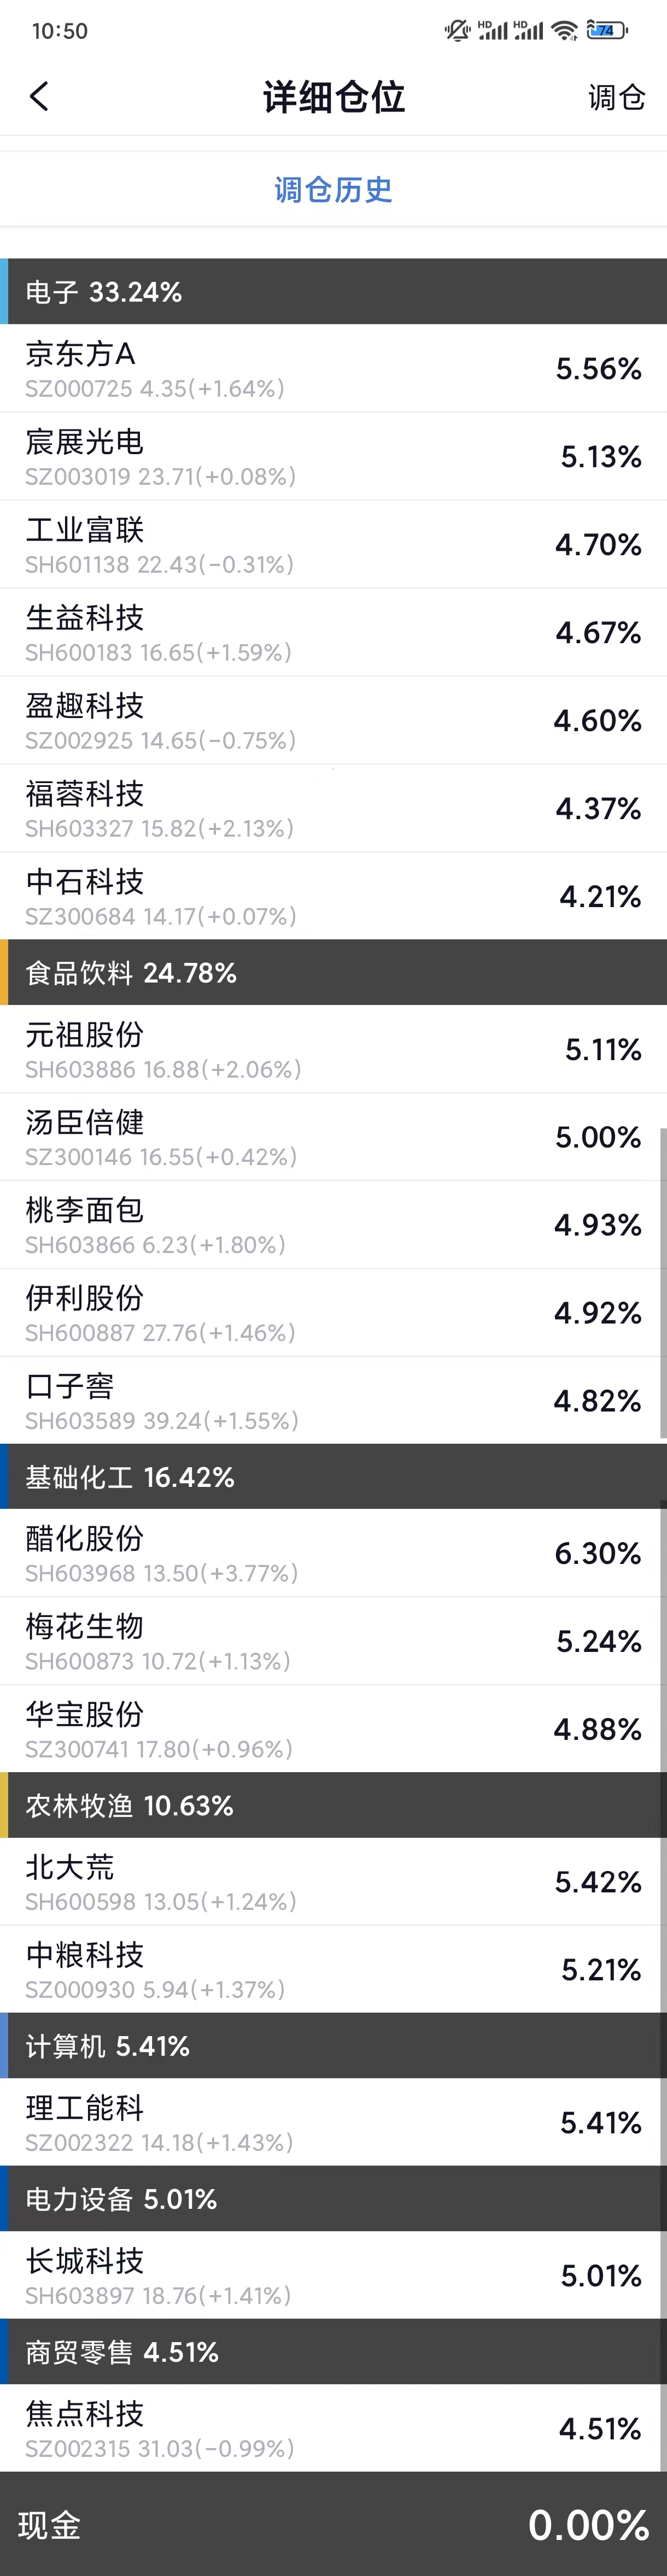Screen dimensions: 667x2576
Task: Tap the back arrow icon
Action: pos(39,97)
